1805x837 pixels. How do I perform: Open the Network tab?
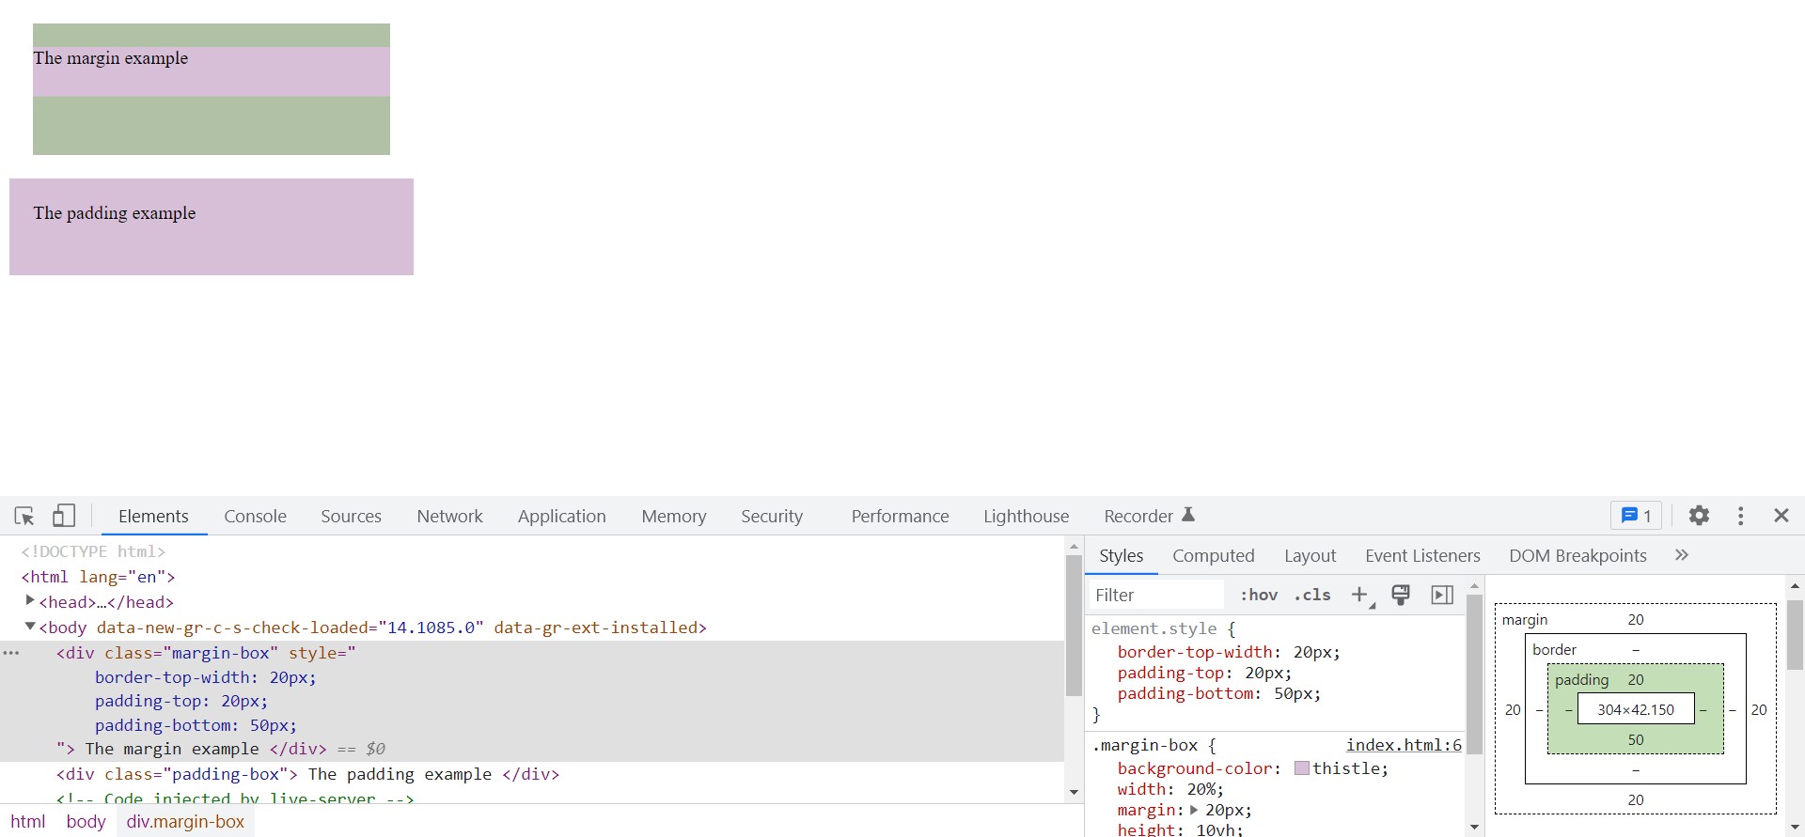(449, 516)
